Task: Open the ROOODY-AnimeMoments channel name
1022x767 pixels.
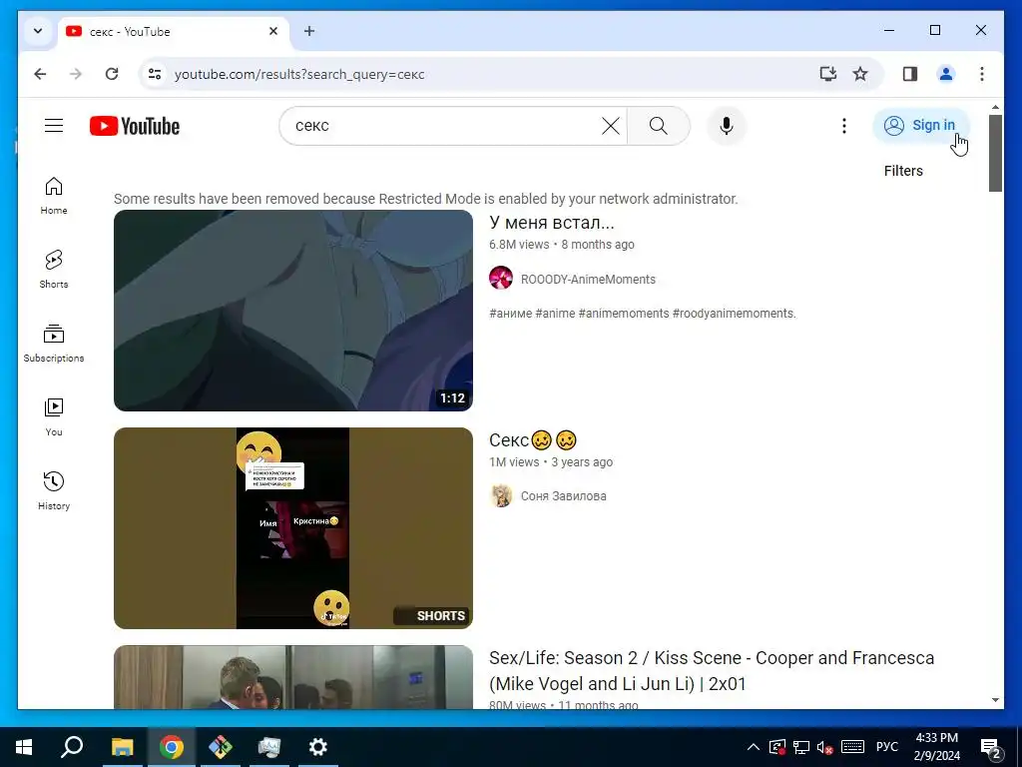Action: (588, 280)
